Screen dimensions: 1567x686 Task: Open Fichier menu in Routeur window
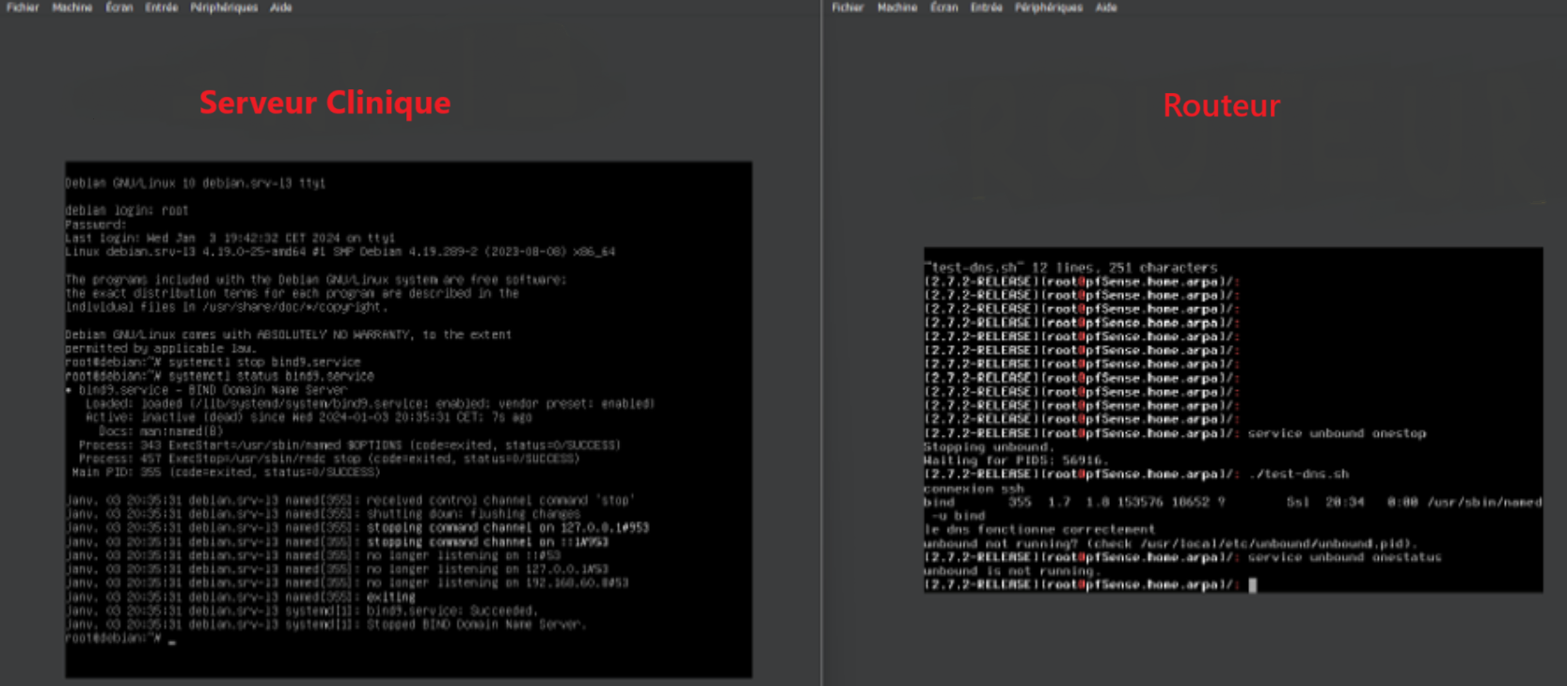click(847, 8)
